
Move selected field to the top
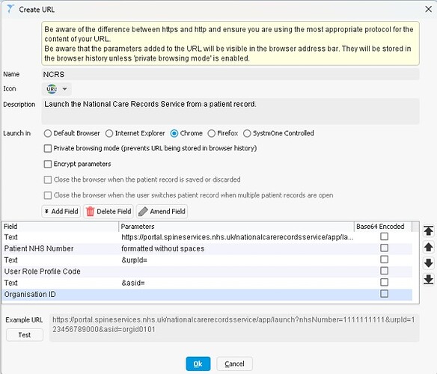pyautogui.click(x=428, y=230)
